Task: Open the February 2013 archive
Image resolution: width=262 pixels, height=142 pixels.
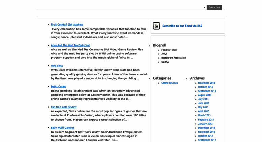Action: 206,120
